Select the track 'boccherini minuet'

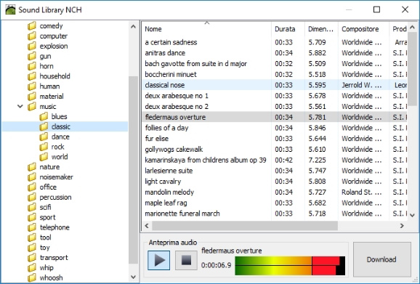pyautogui.click(x=171, y=74)
